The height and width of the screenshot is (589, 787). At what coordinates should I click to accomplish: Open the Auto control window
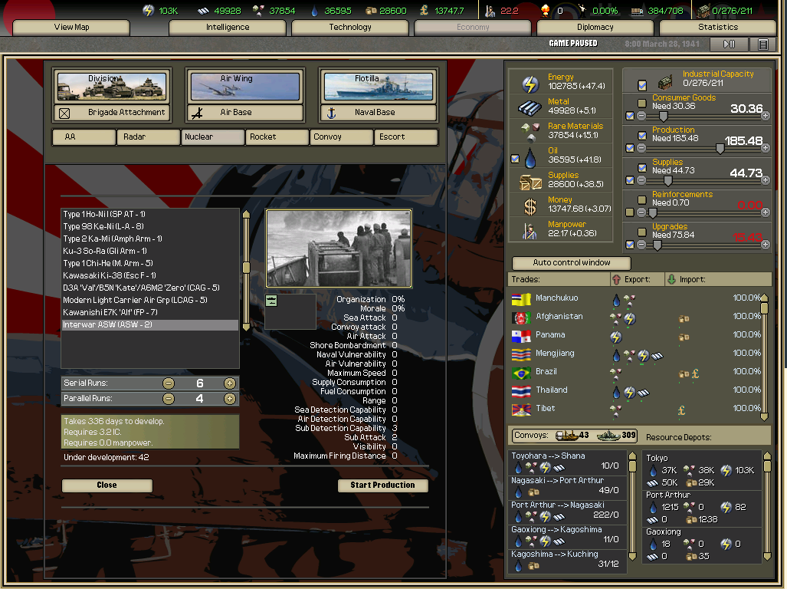572,262
